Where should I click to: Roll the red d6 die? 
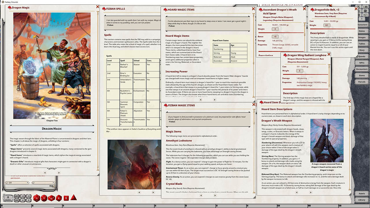click(x=66, y=198)
